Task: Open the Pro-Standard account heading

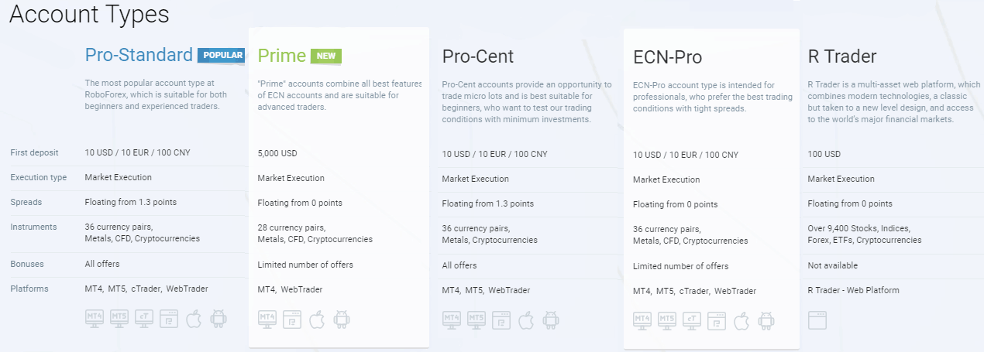Action: click(139, 55)
